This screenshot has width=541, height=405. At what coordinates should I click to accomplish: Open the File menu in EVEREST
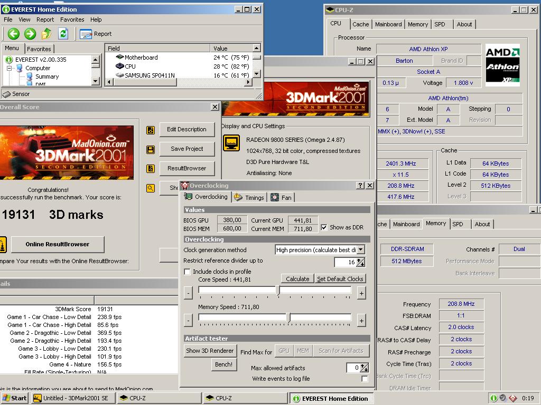pyautogui.click(x=8, y=20)
